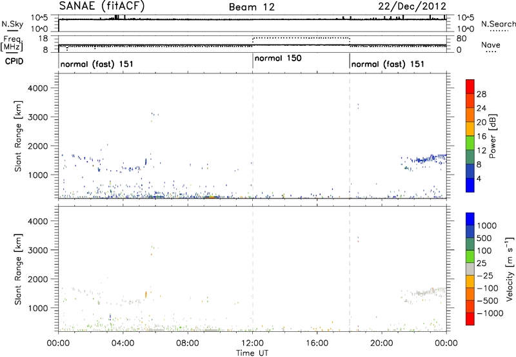This screenshot has width=516, height=357.
Task: Click the gray echo band near 23:00 in velocity panel
Action: (430, 291)
